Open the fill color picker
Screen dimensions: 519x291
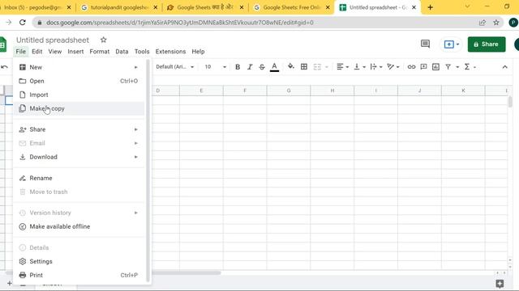tap(290, 66)
